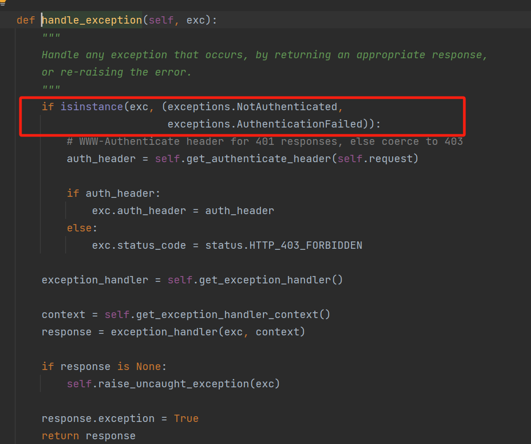The height and width of the screenshot is (444, 531).
Task: Click 'exceptions.AuthenticationFailed' text
Action: coord(265,124)
